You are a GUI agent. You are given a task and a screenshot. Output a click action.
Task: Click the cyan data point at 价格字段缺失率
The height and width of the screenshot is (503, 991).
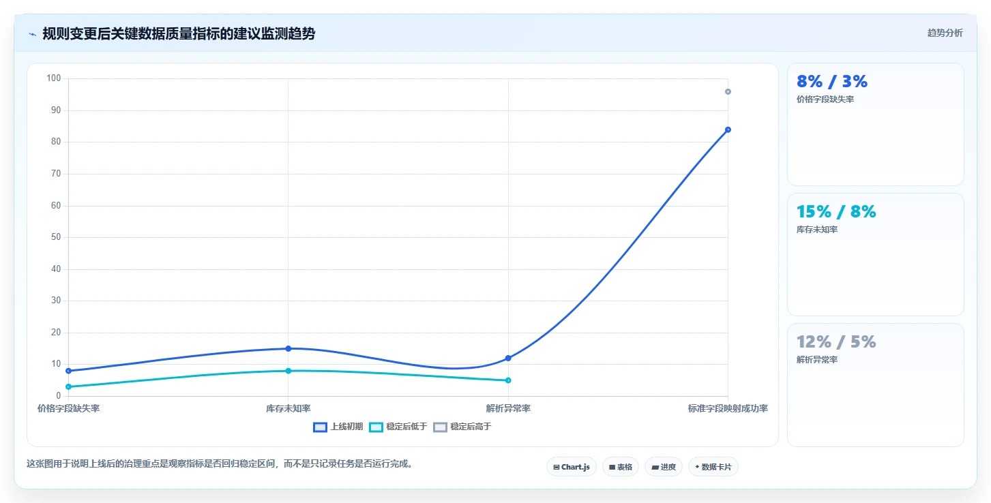click(x=68, y=386)
